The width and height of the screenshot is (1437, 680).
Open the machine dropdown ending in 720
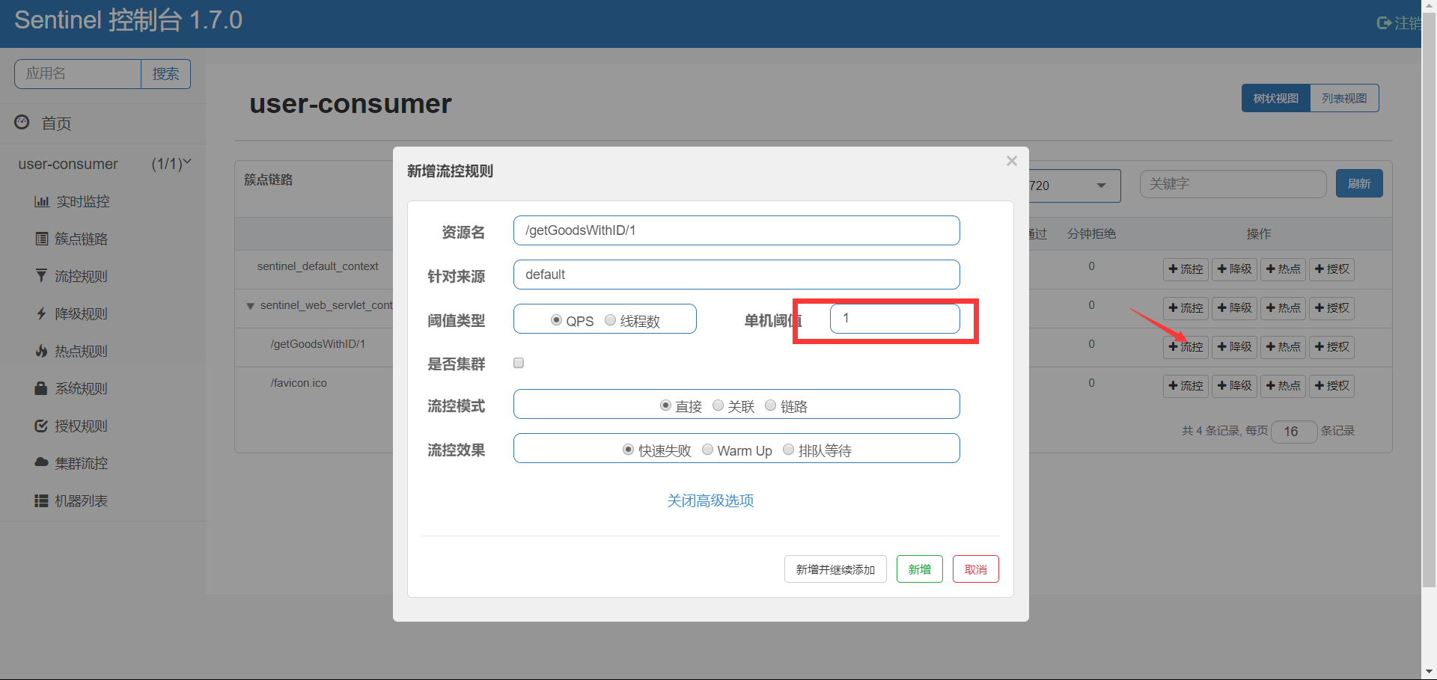pos(1075,186)
